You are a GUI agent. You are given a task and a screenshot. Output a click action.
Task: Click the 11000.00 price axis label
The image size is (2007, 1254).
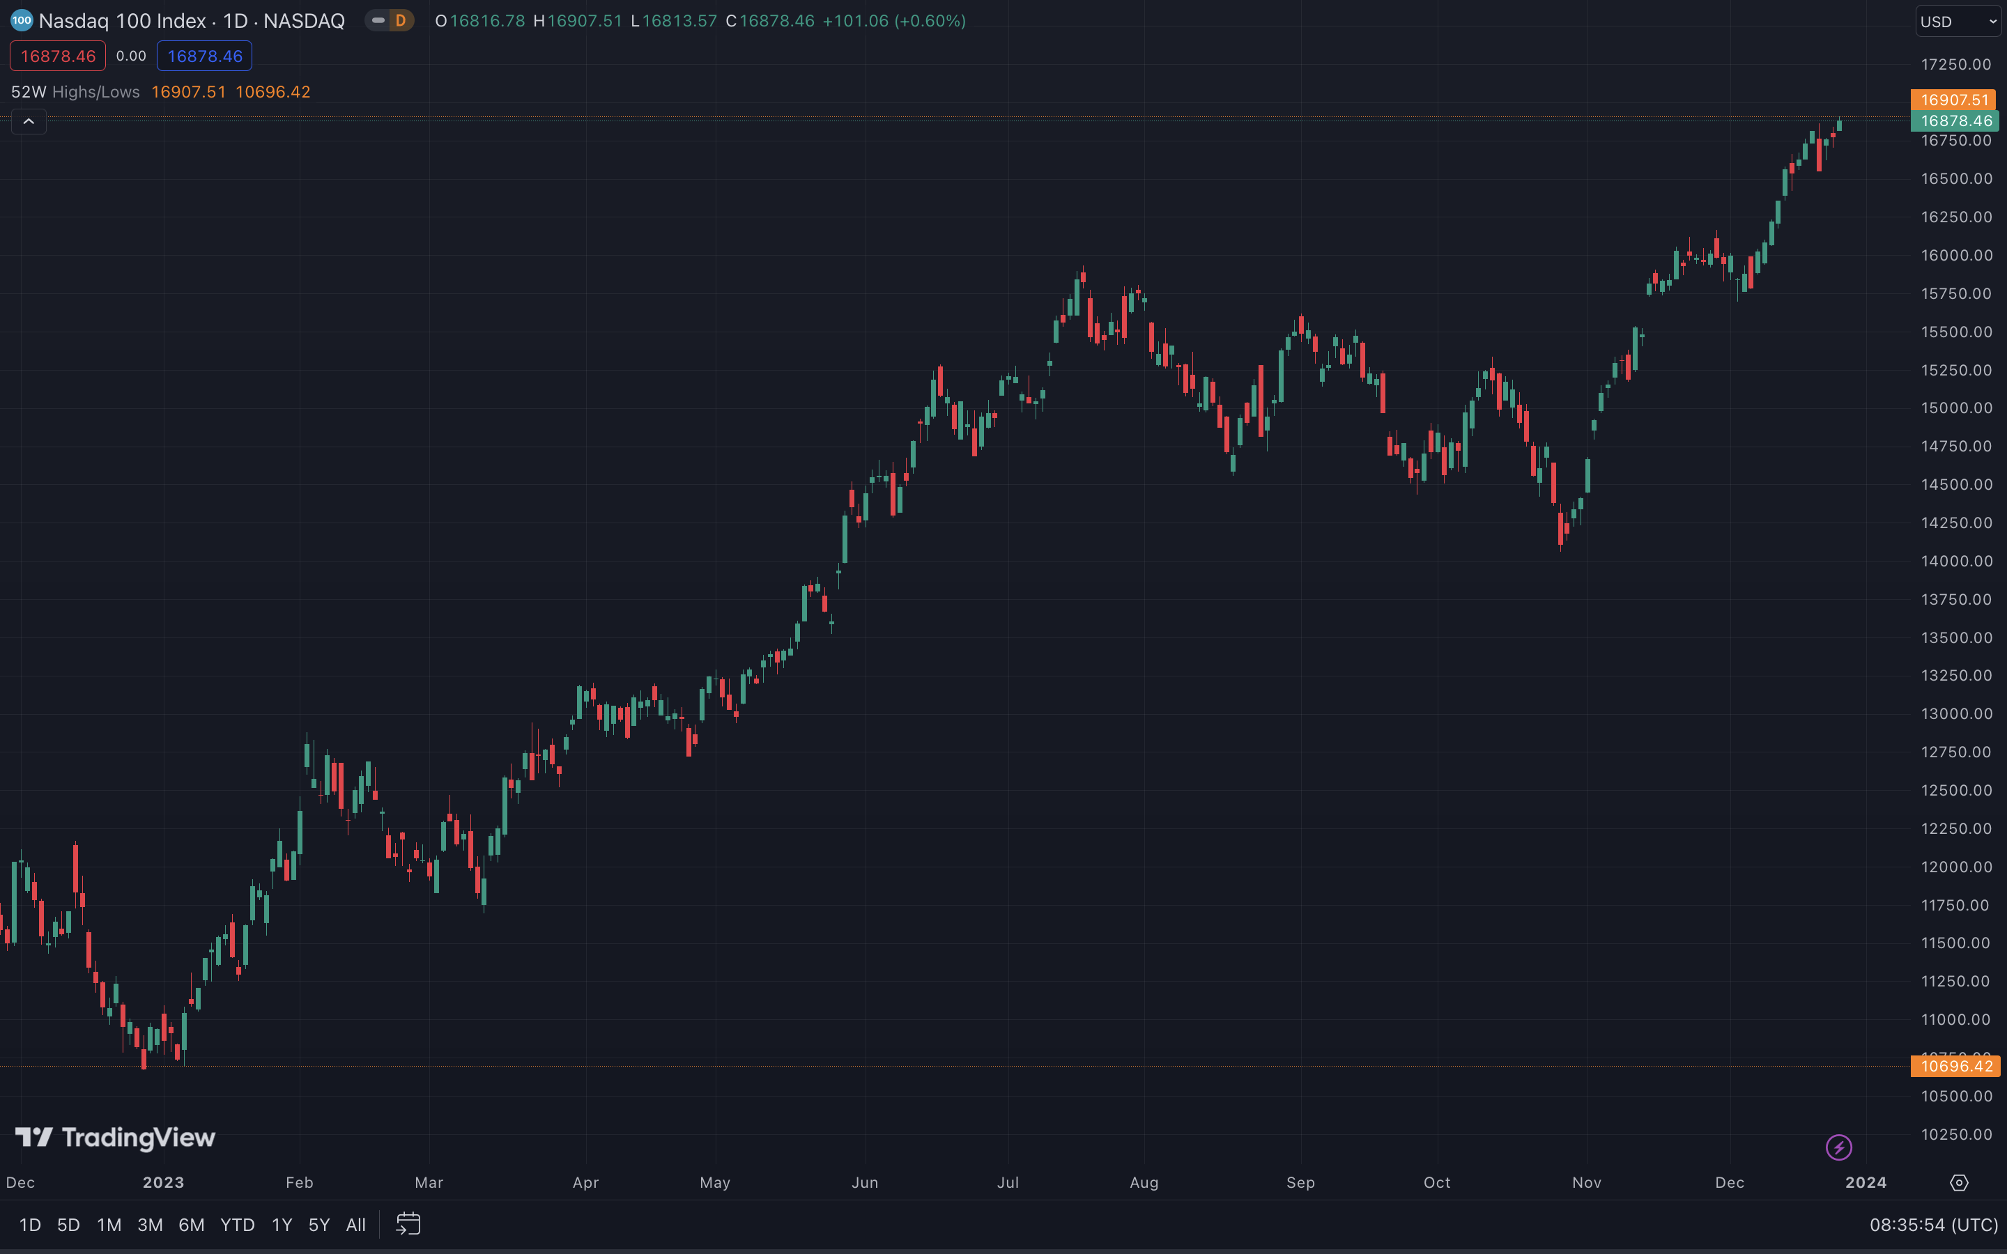(x=1956, y=1020)
